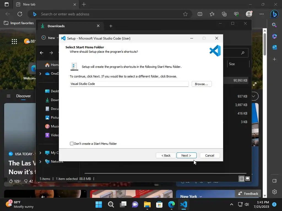Open a new Edge tab
This screenshot has height=211, width=282.
84,4
